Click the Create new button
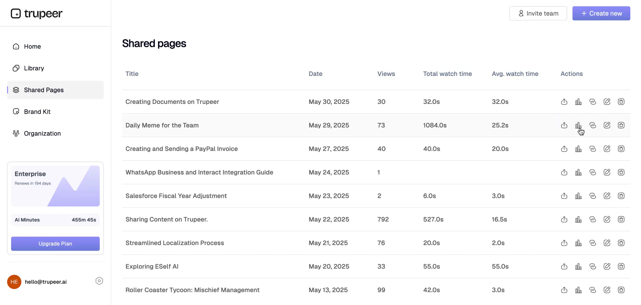The image size is (641, 305). click(x=601, y=14)
